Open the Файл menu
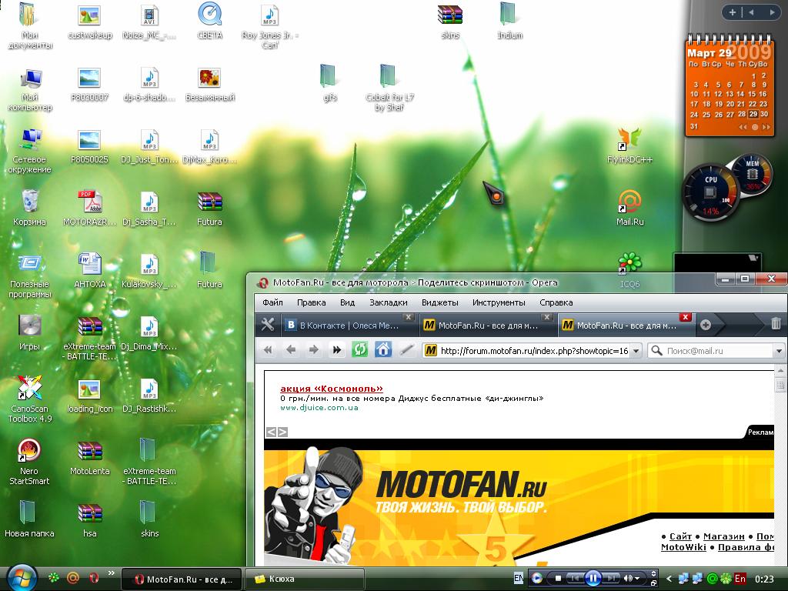The width and height of the screenshot is (788, 591). (x=272, y=302)
